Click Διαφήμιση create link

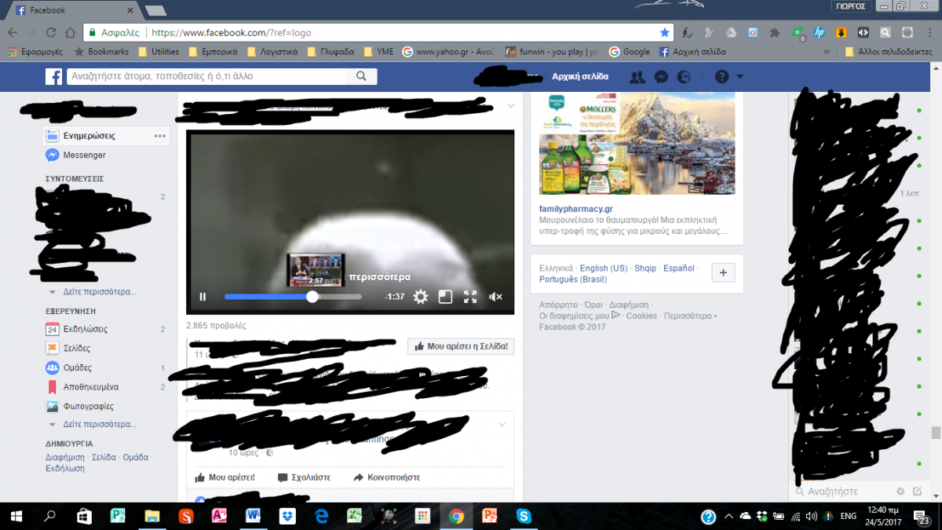tap(65, 457)
